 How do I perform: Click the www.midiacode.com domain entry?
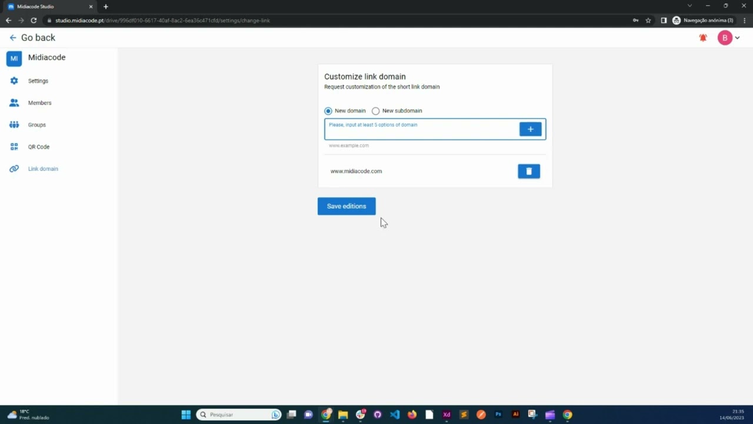pyautogui.click(x=356, y=171)
